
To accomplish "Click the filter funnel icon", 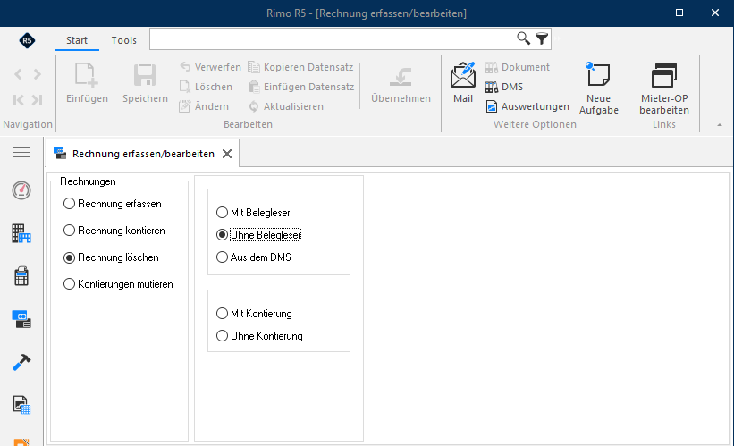I will 542,38.
